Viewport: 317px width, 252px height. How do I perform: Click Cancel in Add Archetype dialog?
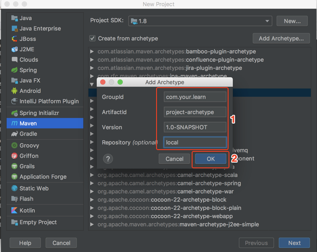tap(174, 159)
